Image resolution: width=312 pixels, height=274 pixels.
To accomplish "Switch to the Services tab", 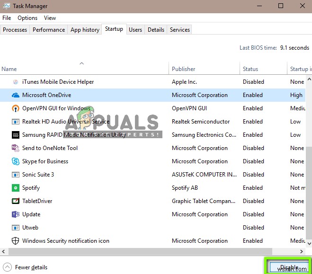I will [180, 30].
